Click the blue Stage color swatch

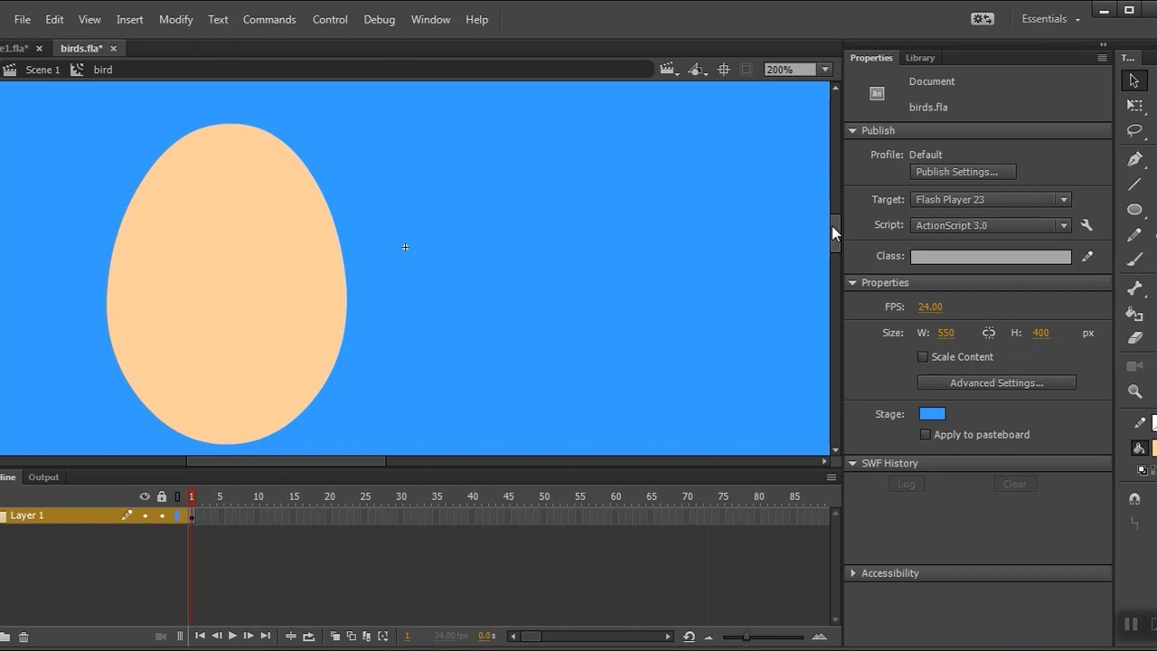pos(932,414)
